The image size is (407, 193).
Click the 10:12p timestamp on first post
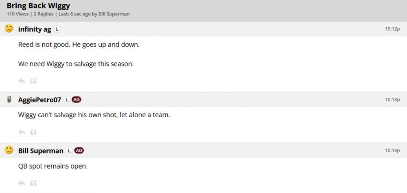[x=393, y=29]
